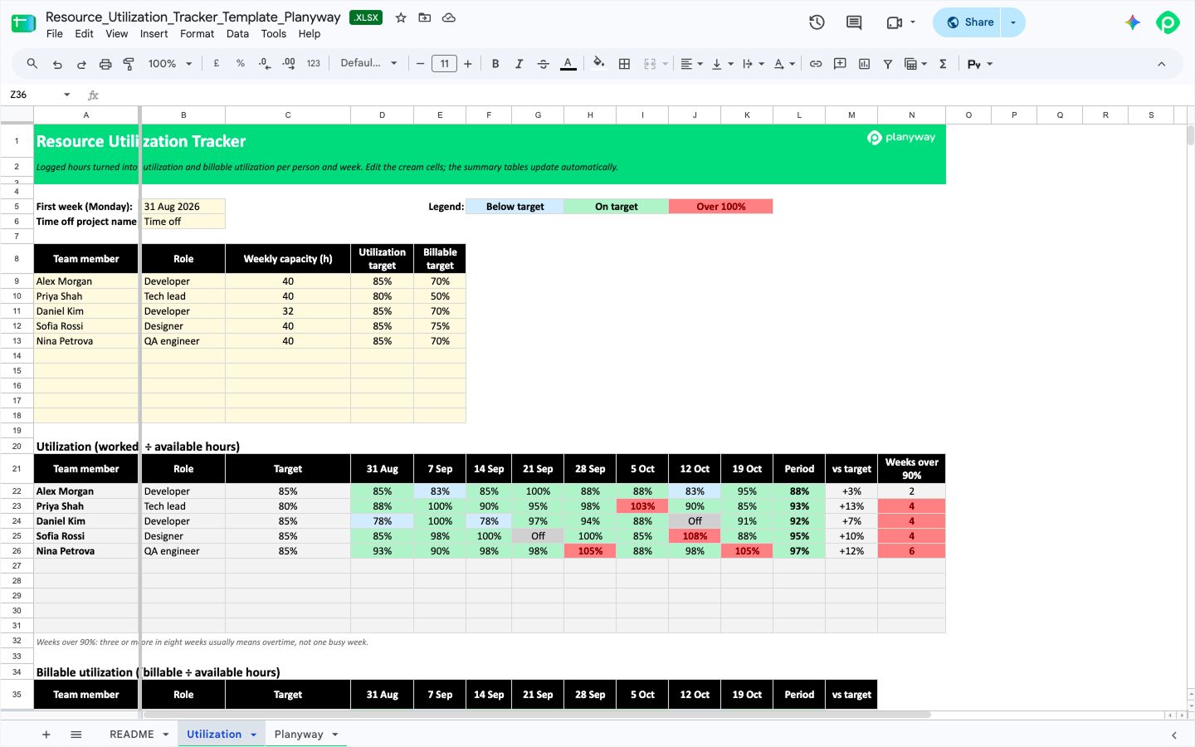
Task: Format selection as currency with £ icon
Action: (x=217, y=64)
